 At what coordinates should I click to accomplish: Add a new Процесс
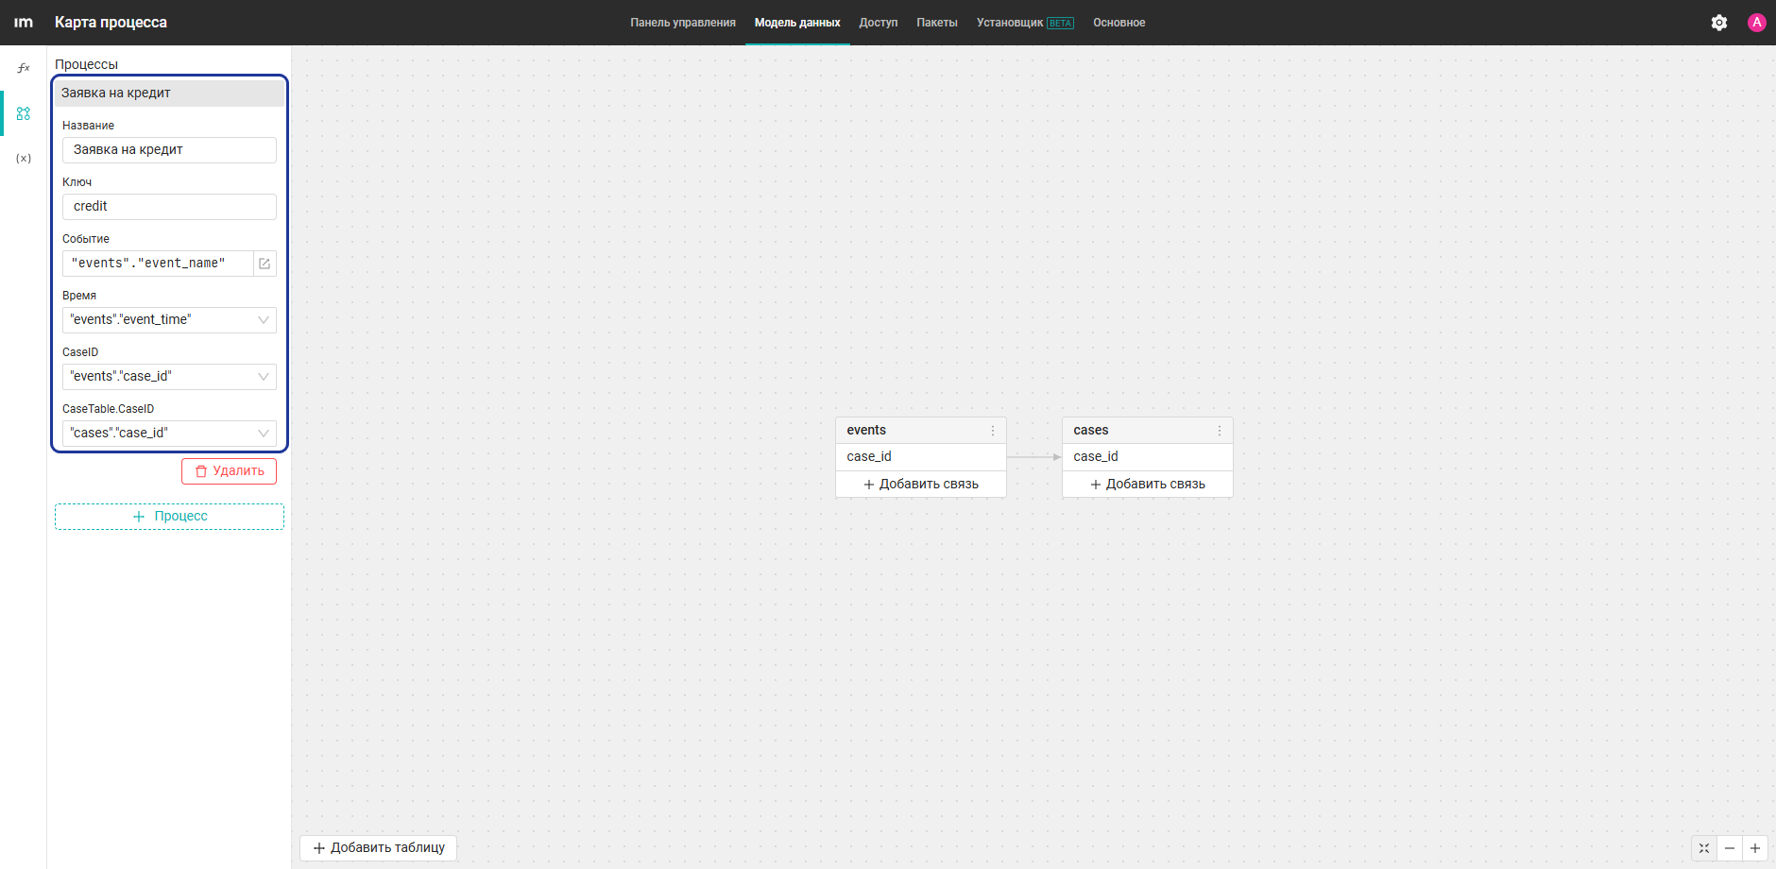tap(169, 517)
